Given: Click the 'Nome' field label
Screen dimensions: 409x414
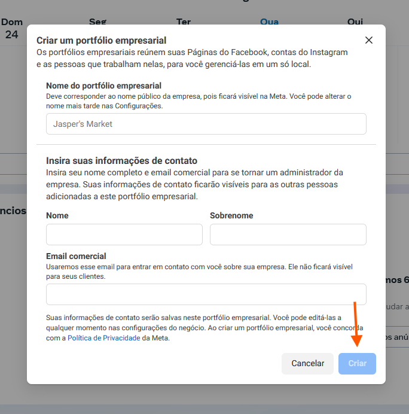Looking at the screenshot, I should coord(57,215).
